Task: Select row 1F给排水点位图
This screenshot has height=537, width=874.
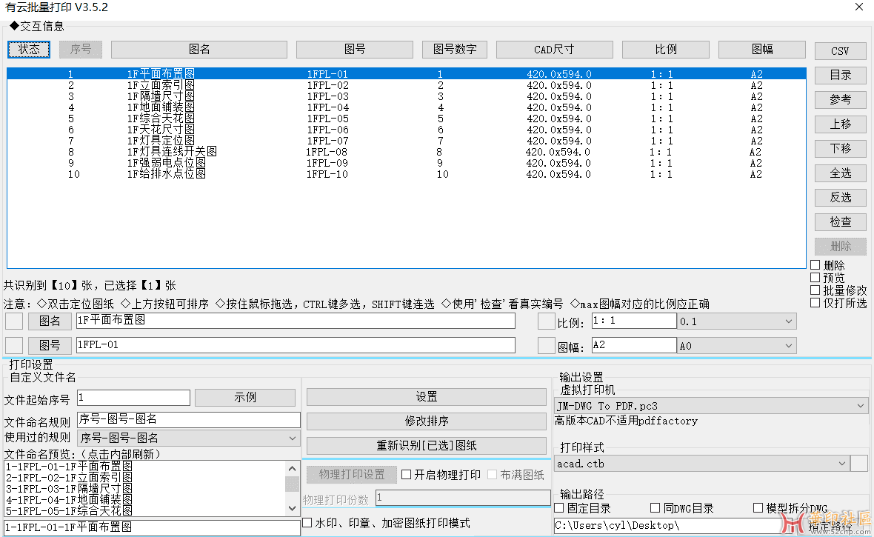Action: tap(407, 174)
